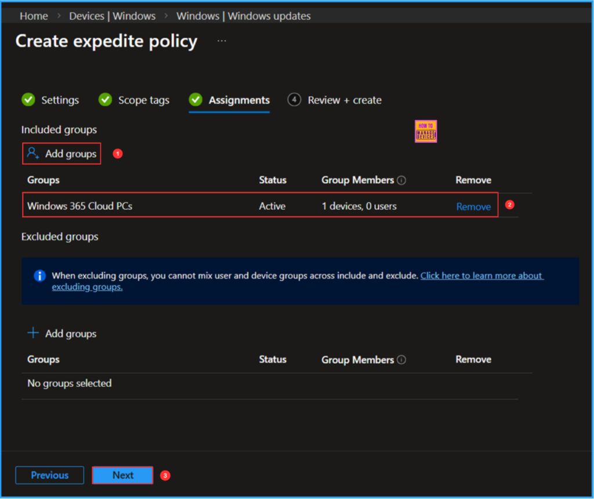This screenshot has height=499, width=594.
Task: Open Devices | Windows from the breadcrumb
Action: tap(112, 16)
